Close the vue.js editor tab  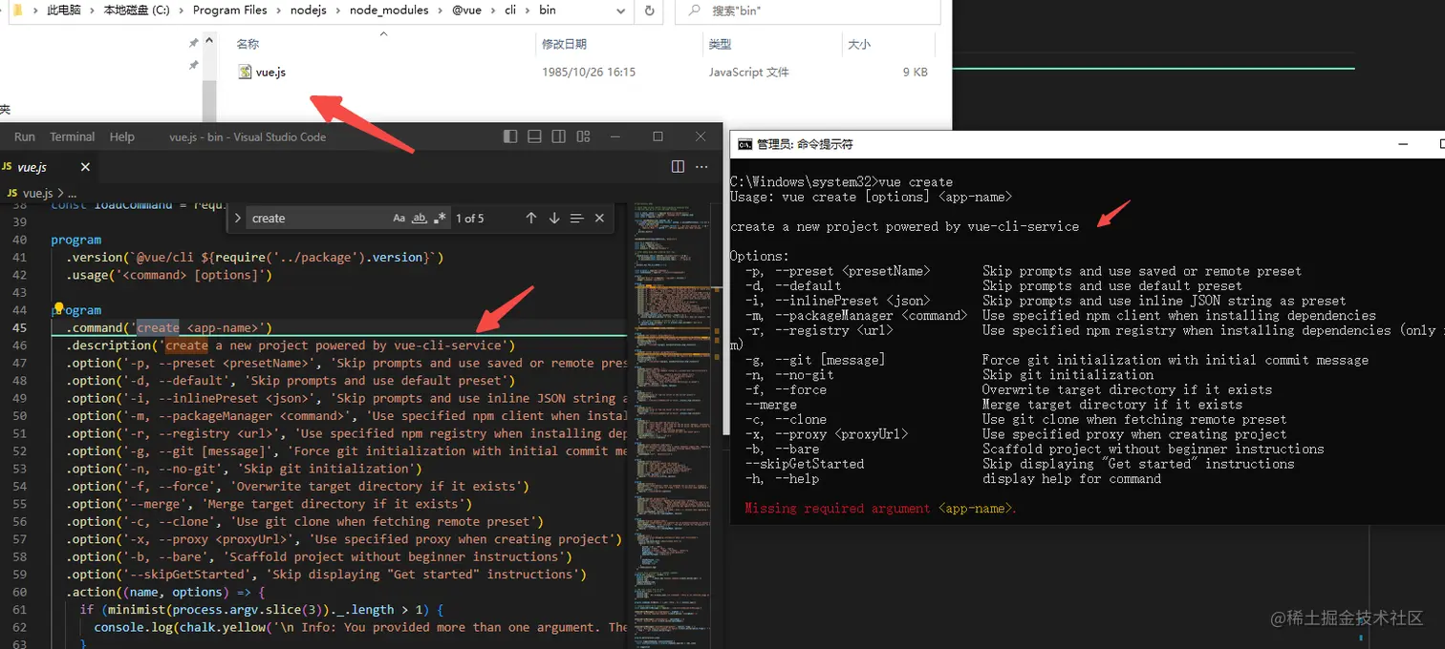coord(85,167)
